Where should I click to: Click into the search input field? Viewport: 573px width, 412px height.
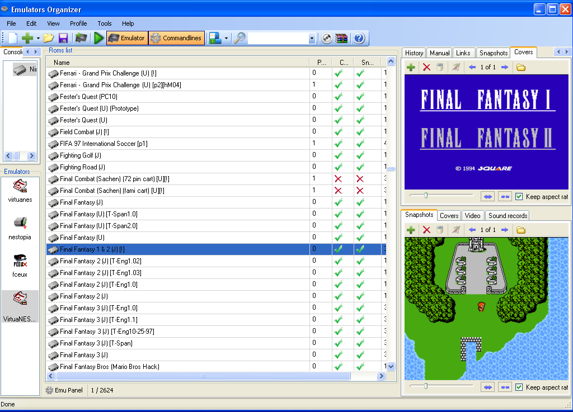pos(278,39)
